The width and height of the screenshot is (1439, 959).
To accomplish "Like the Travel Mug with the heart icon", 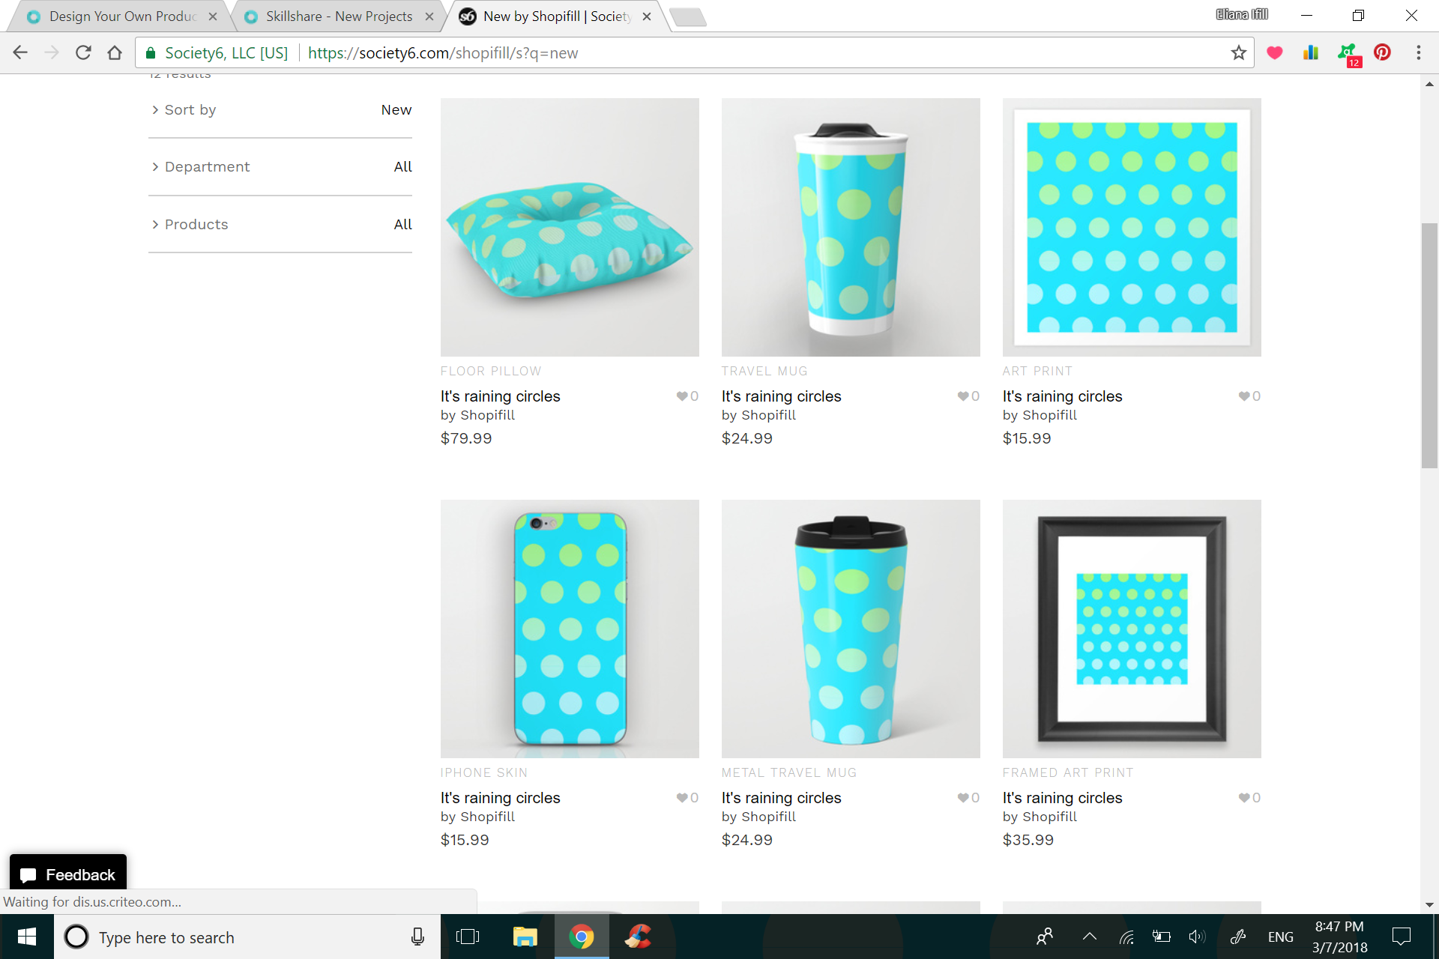I will (963, 396).
